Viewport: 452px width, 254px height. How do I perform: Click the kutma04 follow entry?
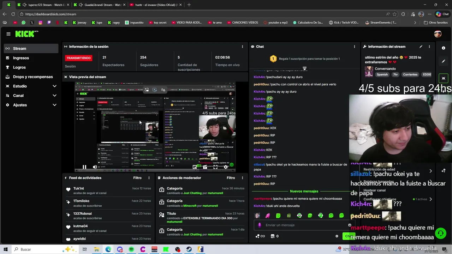coord(108,228)
